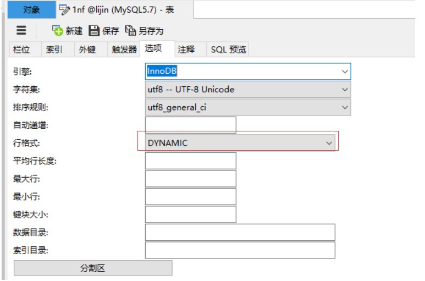Click the 平均行长度 input field
The image size is (425, 281).
coord(191,161)
